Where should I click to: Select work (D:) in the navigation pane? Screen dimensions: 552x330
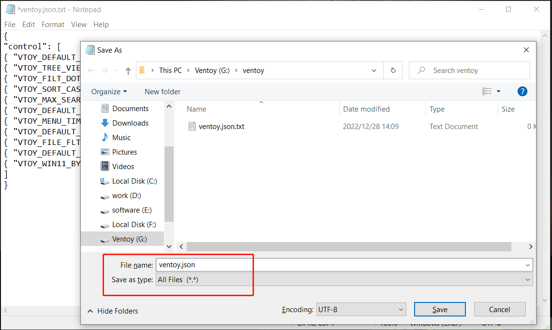pos(126,196)
